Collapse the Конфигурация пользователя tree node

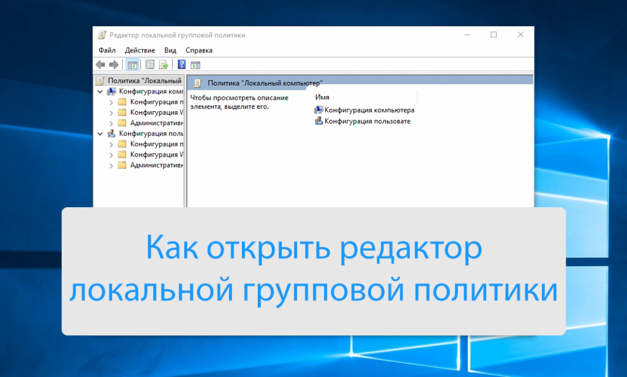(100, 133)
